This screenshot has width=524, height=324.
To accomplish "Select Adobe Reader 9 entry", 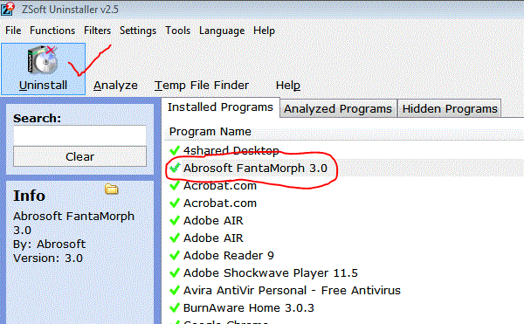I will tap(229, 256).
